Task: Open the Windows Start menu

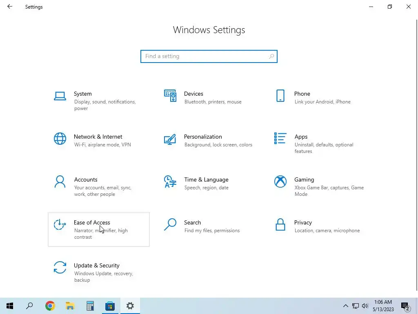Action: coord(10,306)
